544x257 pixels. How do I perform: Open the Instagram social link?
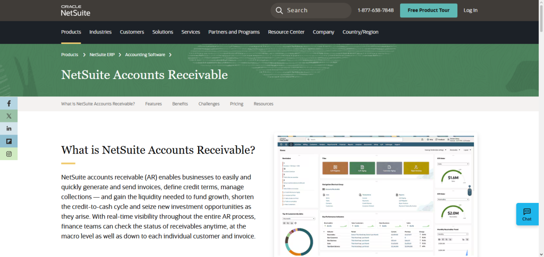tap(8, 154)
